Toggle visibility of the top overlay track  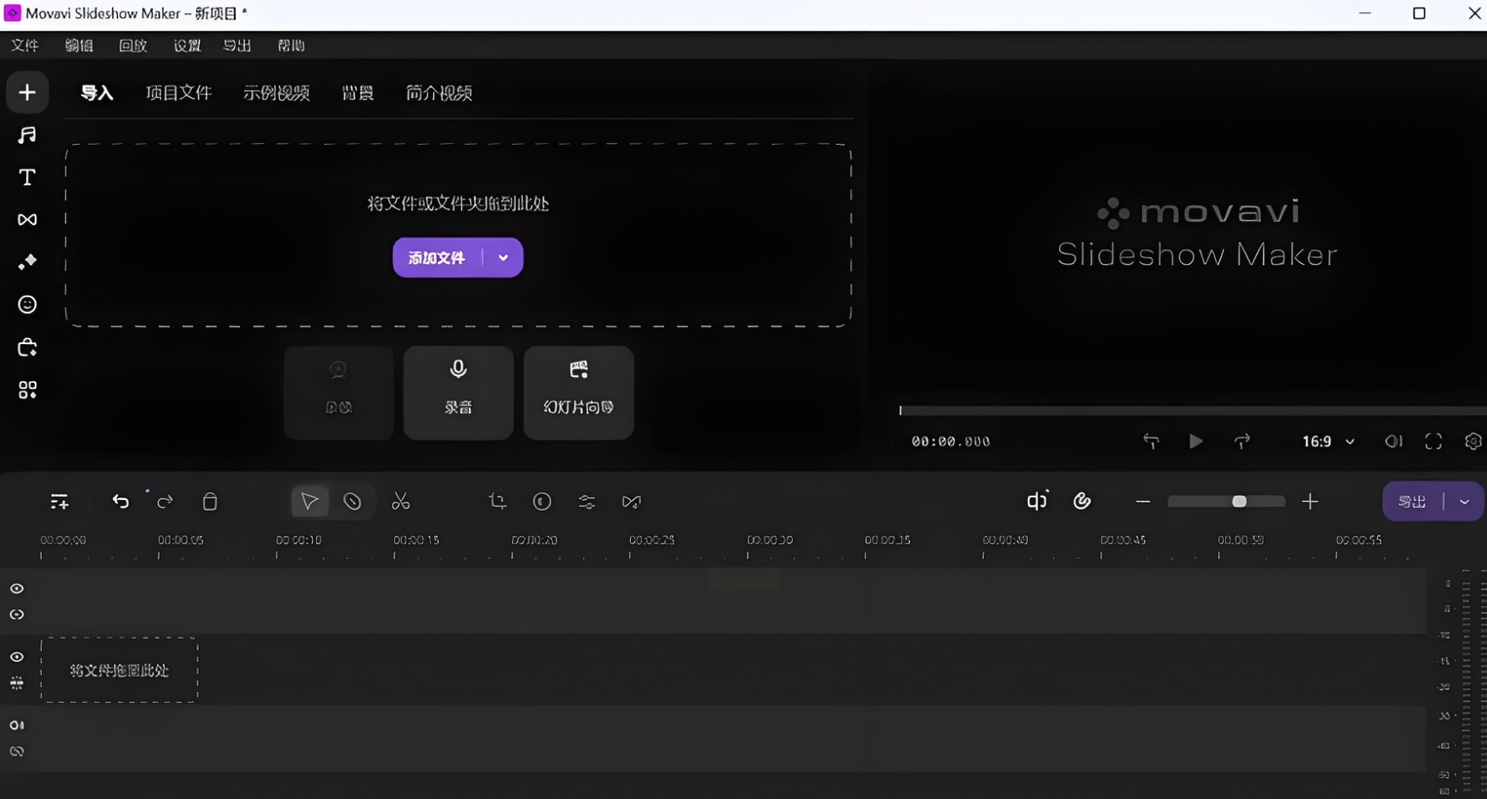[x=16, y=589]
